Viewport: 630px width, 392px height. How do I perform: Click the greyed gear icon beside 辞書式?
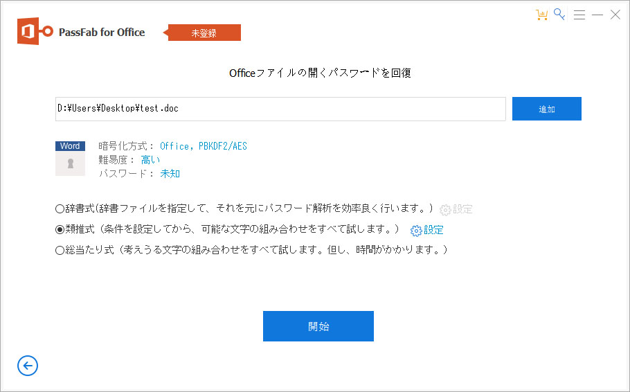pyautogui.click(x=445, y=210)
